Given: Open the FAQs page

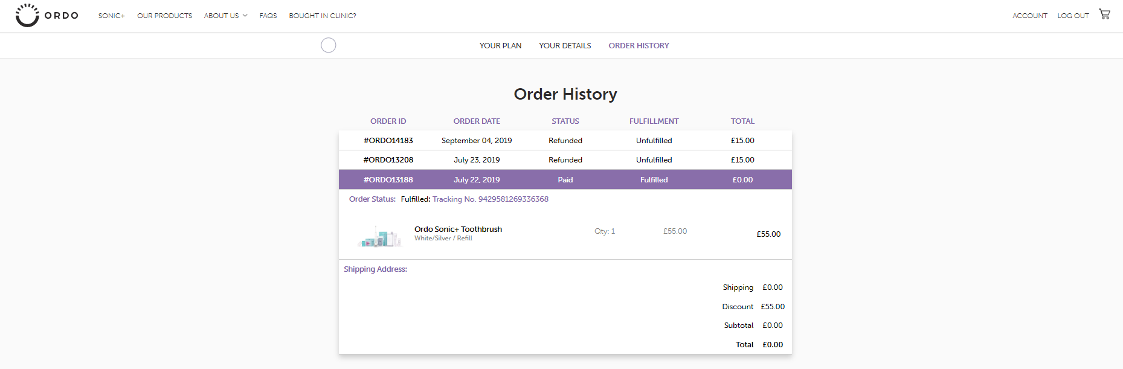Looking at the screenshot, I should (x=268, y=16).
